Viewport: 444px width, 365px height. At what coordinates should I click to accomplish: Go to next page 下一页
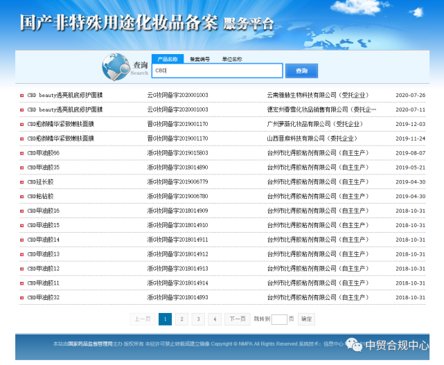point(238,319)
